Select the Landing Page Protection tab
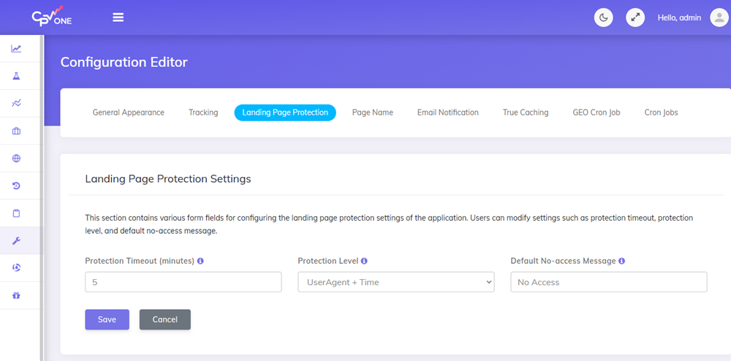Screen dimensions: 731x361 pyautogui.click(x=285, y=113)
